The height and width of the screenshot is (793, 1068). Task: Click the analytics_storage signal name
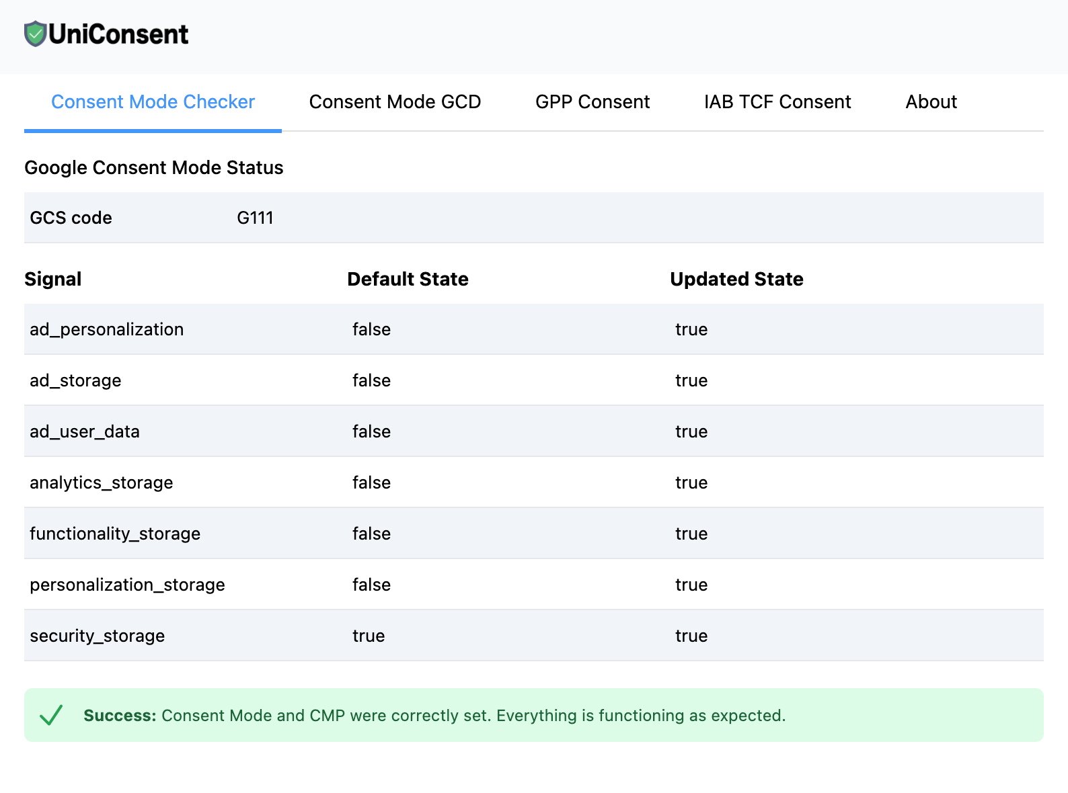click(x=101, y=483)
